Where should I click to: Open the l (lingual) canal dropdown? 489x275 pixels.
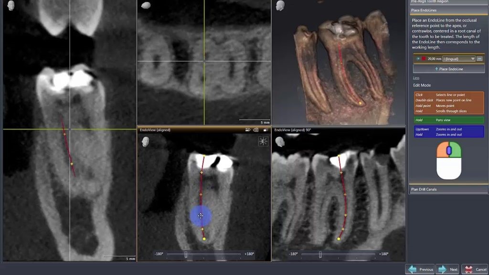pos(459,59)
